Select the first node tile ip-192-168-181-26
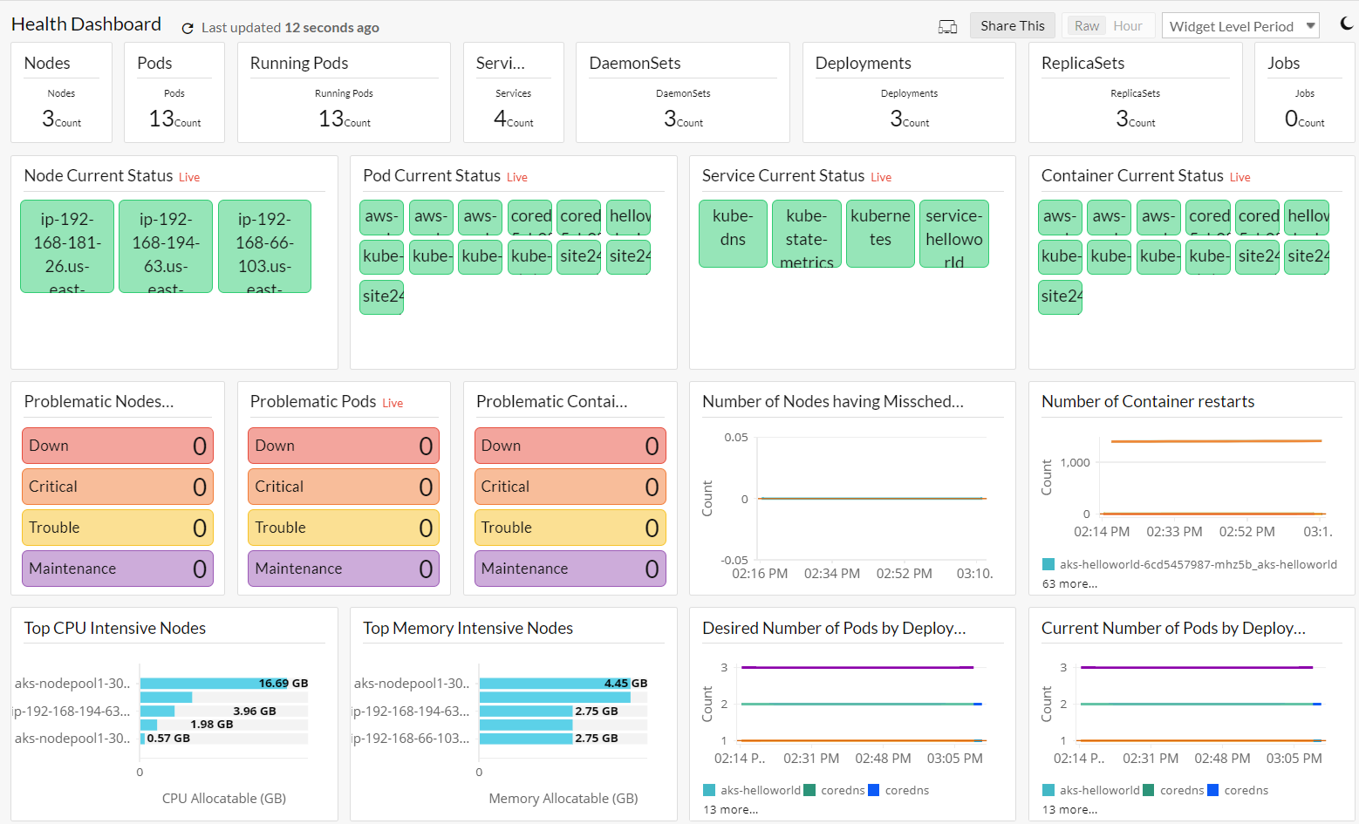The height and width of the screenshot is (824, 1359). pyautogui.click(x=67, y=246)
